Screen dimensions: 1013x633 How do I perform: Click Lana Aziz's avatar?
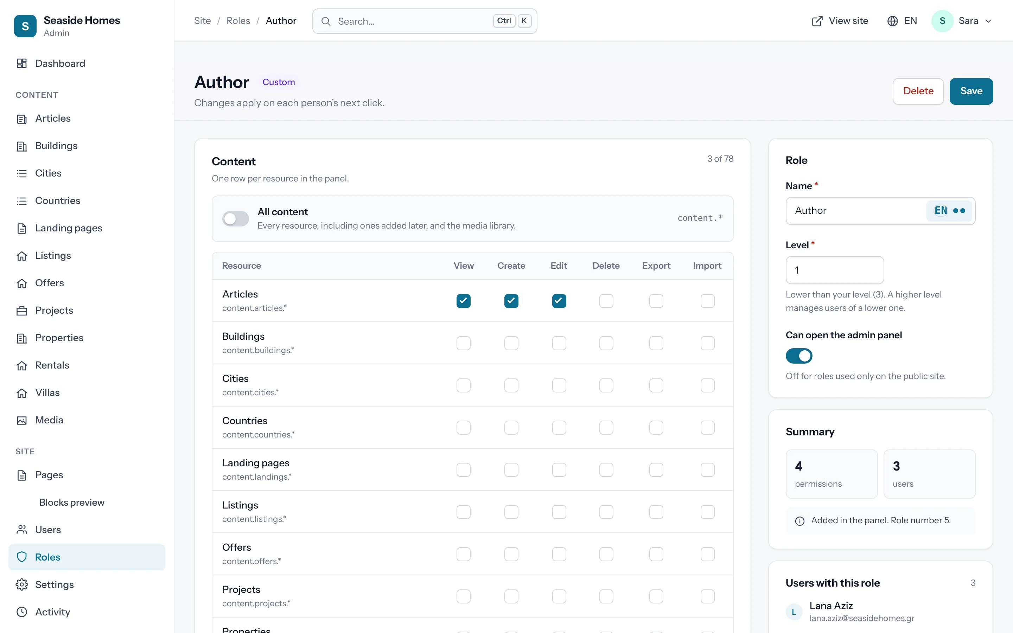(794, 612)
